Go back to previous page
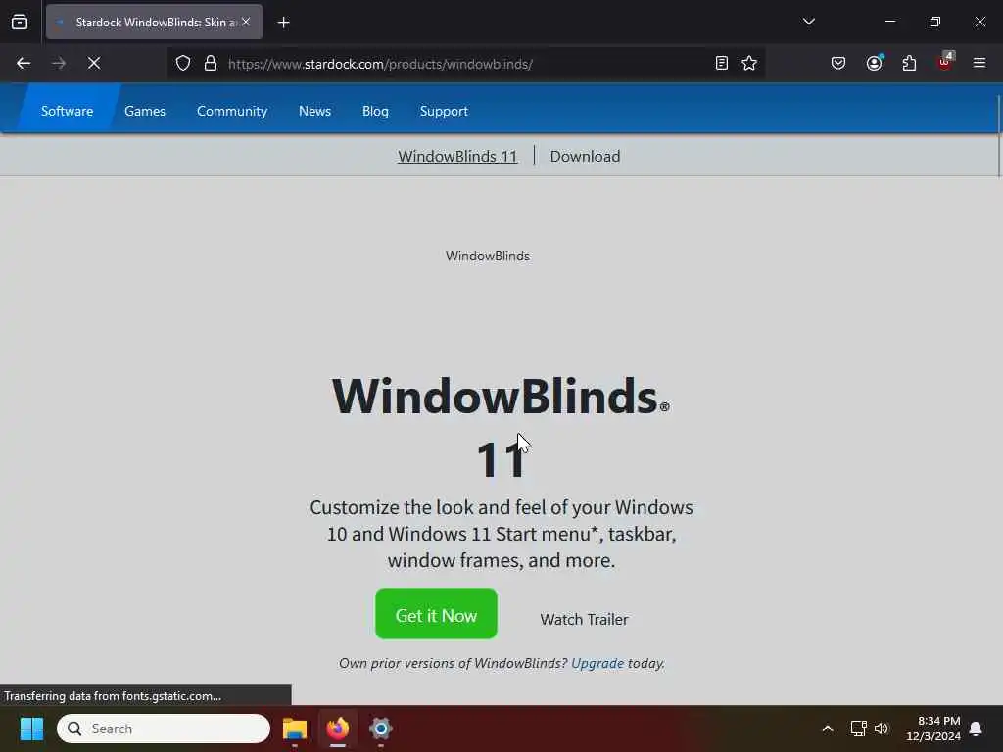Screen dimensions: 1003x752 (x=24, y=63)
